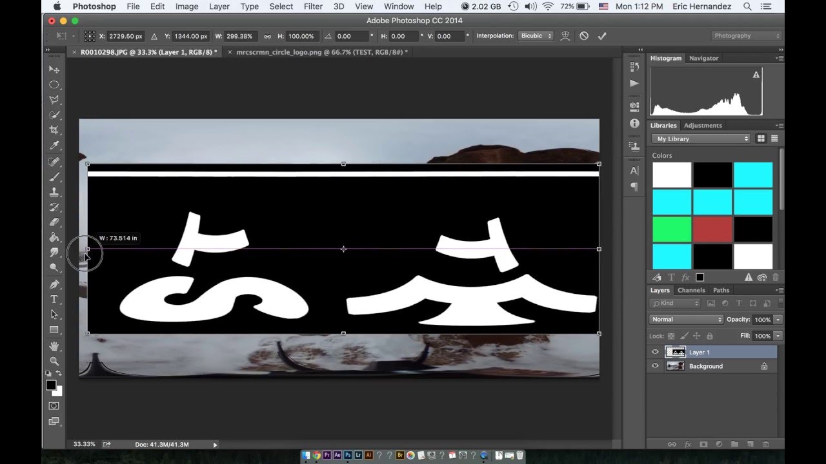This screenshot has height=464, width=826.
Task: Switch to the Navigator tab
Action: 703,58
